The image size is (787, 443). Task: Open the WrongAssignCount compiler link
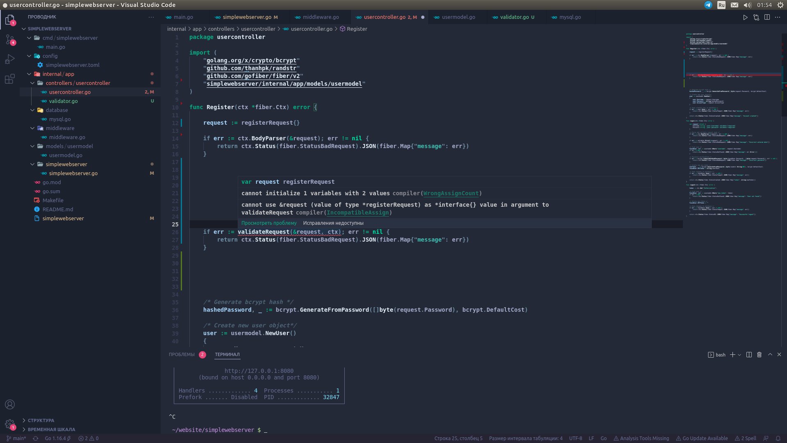(451, 193)
